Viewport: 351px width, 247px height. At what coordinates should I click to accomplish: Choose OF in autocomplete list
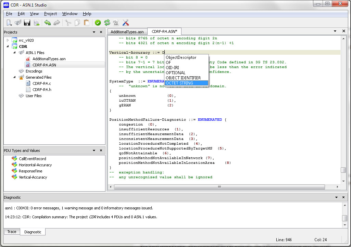click(x=187, y=62)
